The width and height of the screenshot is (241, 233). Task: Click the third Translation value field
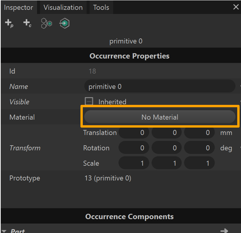[199, 132]
